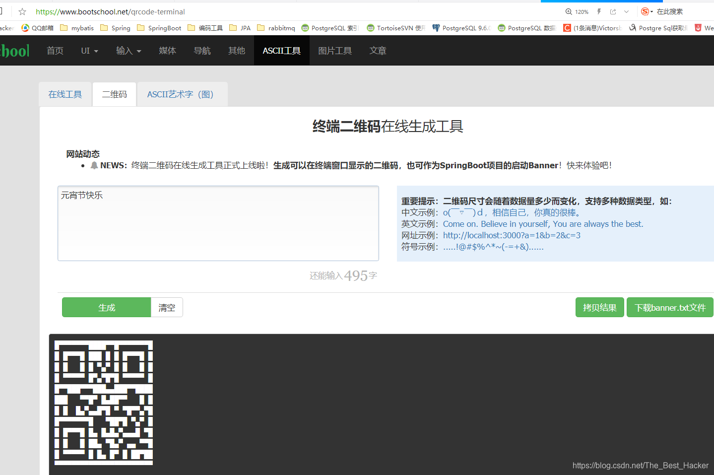Open the Postgre Sql获取 bookmark
Image resolution: width=714 pixels, height=475 pixels.
click(658, 28)
